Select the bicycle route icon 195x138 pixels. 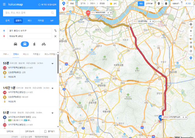point(44,44)
